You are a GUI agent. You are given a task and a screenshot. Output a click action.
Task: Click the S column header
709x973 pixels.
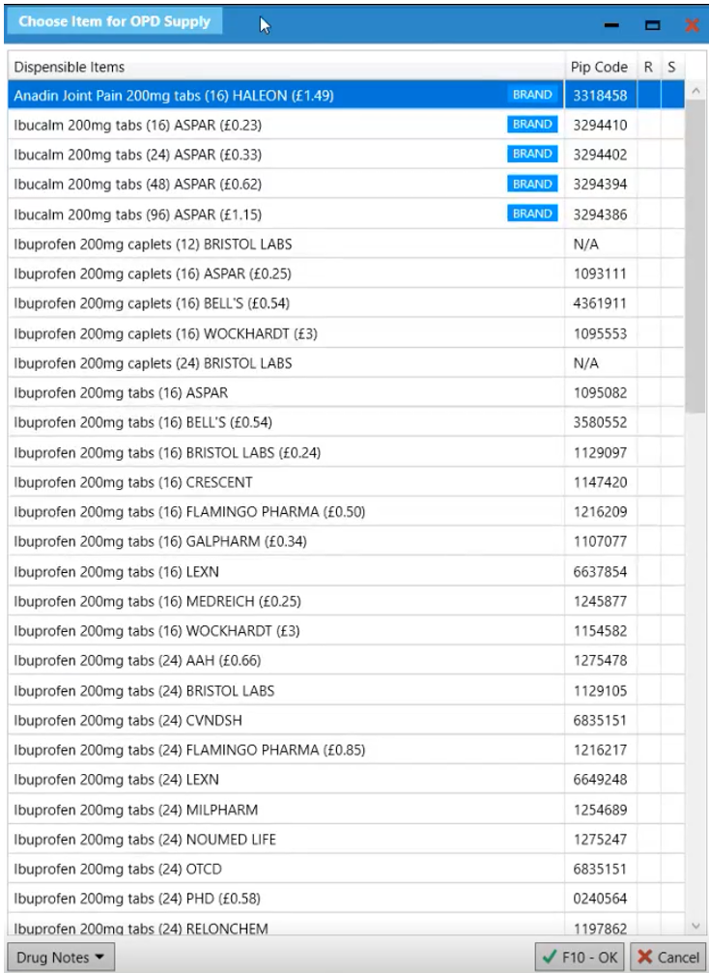click(x=671, y=67)
